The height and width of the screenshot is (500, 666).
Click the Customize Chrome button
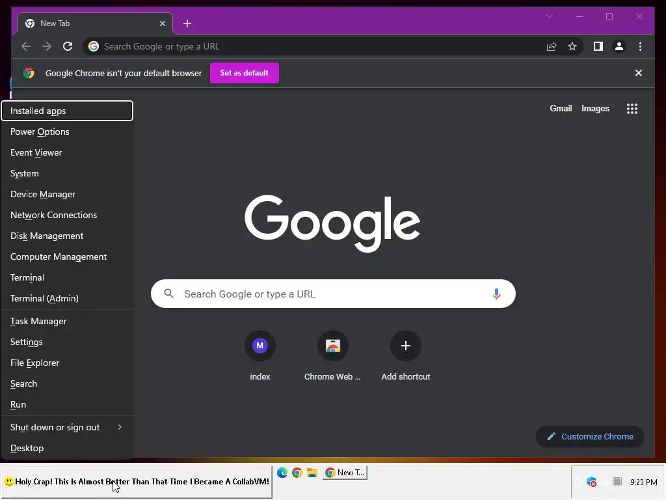(x=589, y=437)
